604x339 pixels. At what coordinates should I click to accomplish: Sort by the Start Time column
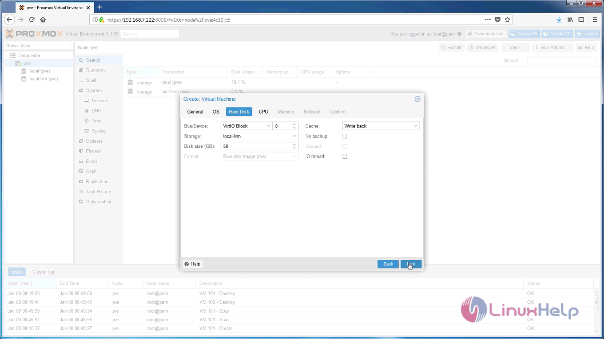30,283
